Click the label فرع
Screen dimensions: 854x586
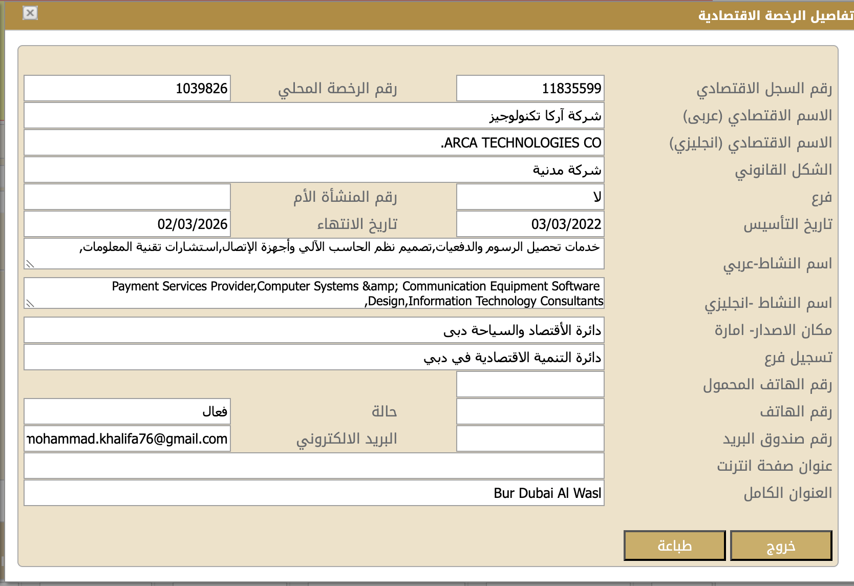(822, 197)
